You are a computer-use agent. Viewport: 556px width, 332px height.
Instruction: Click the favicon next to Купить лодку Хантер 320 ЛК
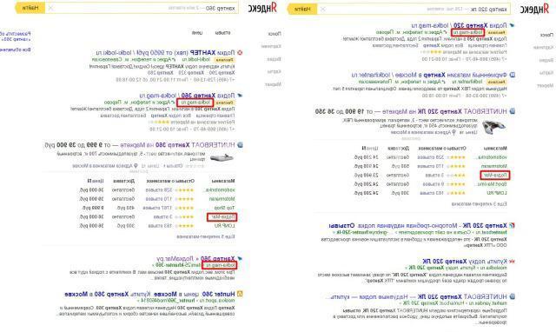(512, 261)
